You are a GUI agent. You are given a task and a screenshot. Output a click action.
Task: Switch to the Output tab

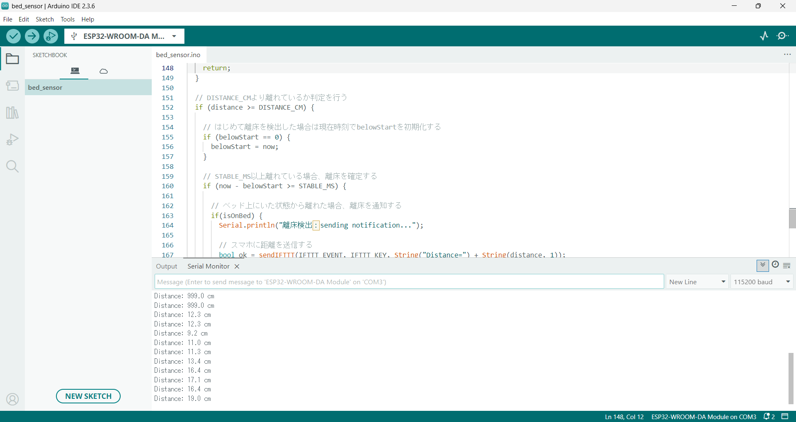pyautogui.click(x=167, y=266)
